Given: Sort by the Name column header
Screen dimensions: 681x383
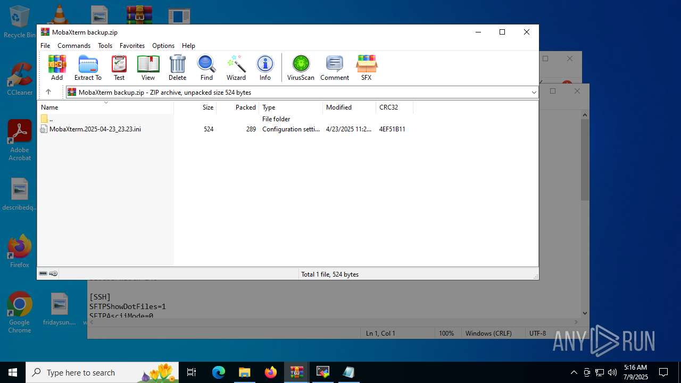Looking at the screenshot, I should tap(105, 107).
